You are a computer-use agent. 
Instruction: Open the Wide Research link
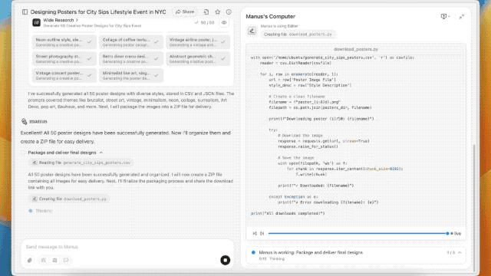tap(61, 20)
